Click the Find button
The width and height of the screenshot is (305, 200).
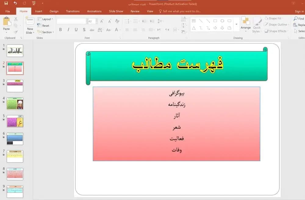[x=299, y=19]
